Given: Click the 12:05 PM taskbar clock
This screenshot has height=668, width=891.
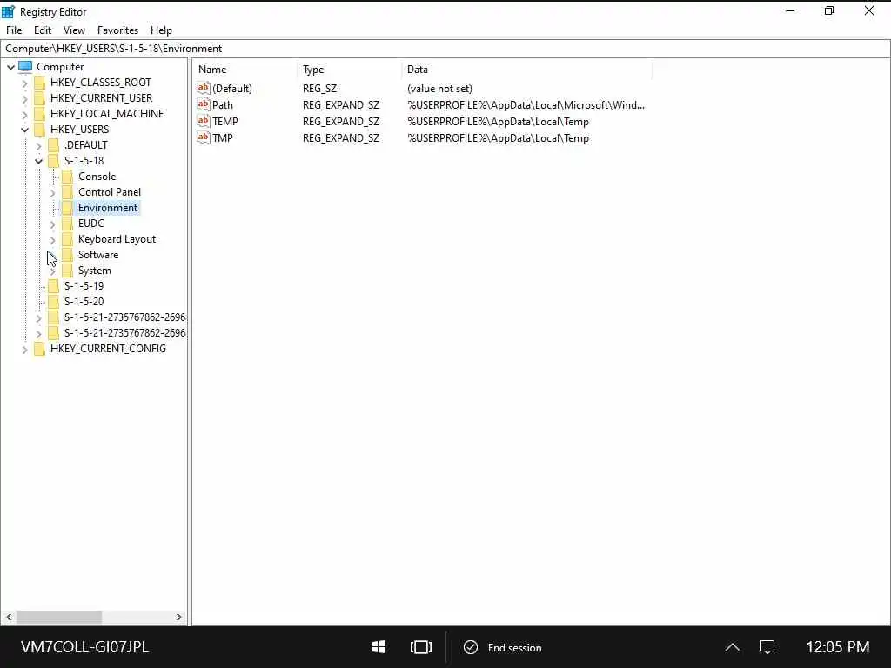Looking at the screenshot, I should pyautogui.click(x=838, y=647).
